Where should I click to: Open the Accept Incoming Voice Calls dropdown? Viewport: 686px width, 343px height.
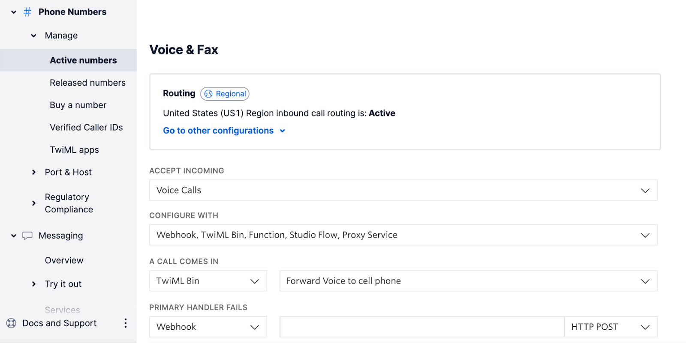click(403, 190)
